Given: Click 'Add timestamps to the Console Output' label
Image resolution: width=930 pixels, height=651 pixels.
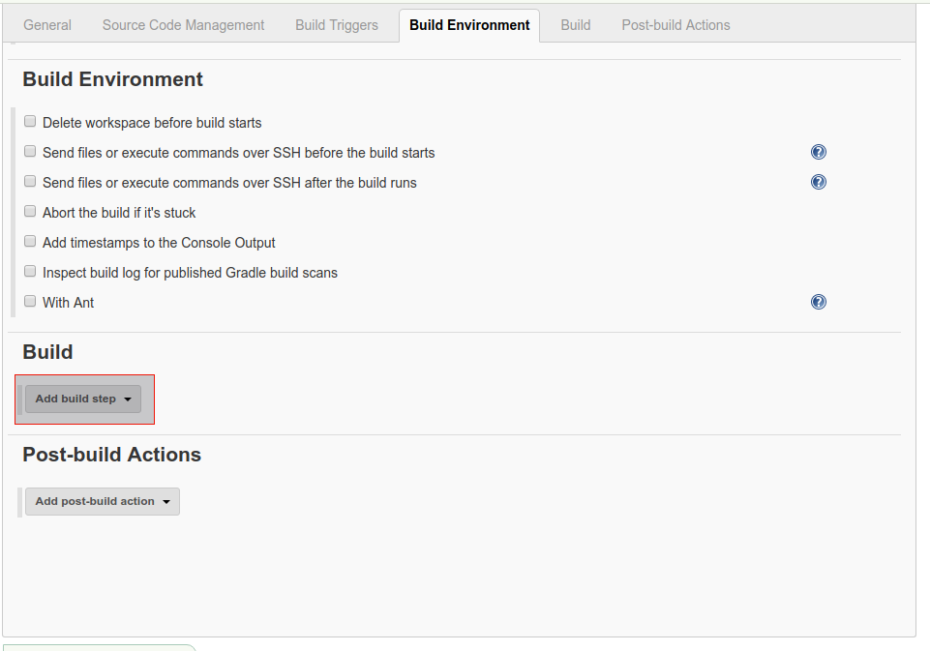Looking at the screenshot, I should coord(159,243).
